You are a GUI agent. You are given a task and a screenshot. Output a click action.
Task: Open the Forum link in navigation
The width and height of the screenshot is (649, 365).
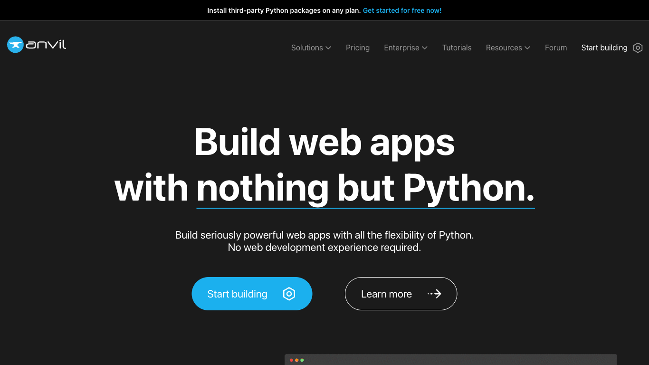coord(556,48)
